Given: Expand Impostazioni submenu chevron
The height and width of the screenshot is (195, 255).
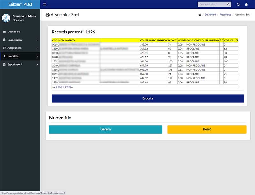Looking at the screenshot, I should (37, 40).
